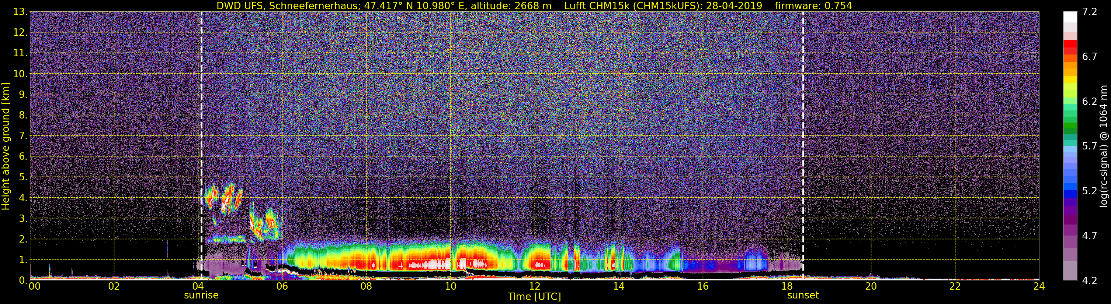Click the 'altitude: 2668 m' title text
The image size is (1111, 304).
(511, 6)
